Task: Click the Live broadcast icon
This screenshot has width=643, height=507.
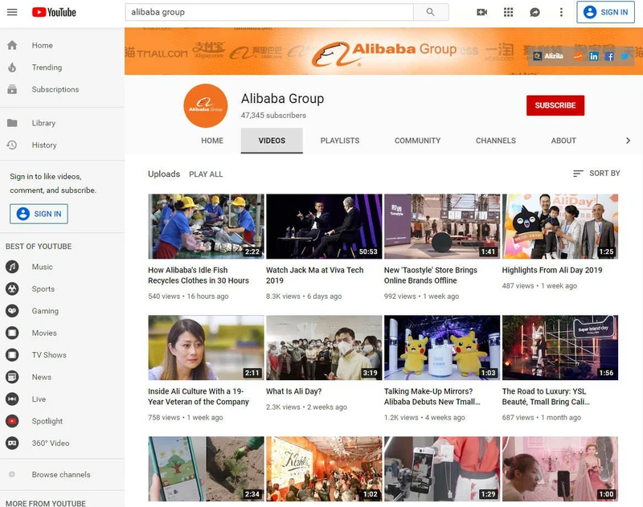Action: 12,399
